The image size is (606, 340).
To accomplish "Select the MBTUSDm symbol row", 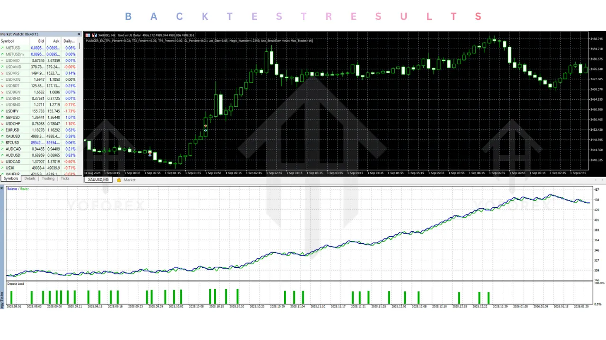I will [x=39, y=54].
